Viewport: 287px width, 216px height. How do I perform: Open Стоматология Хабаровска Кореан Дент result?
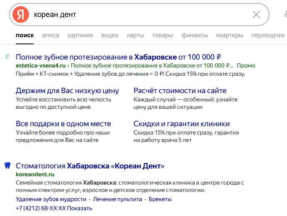click(x=90, y=166)
